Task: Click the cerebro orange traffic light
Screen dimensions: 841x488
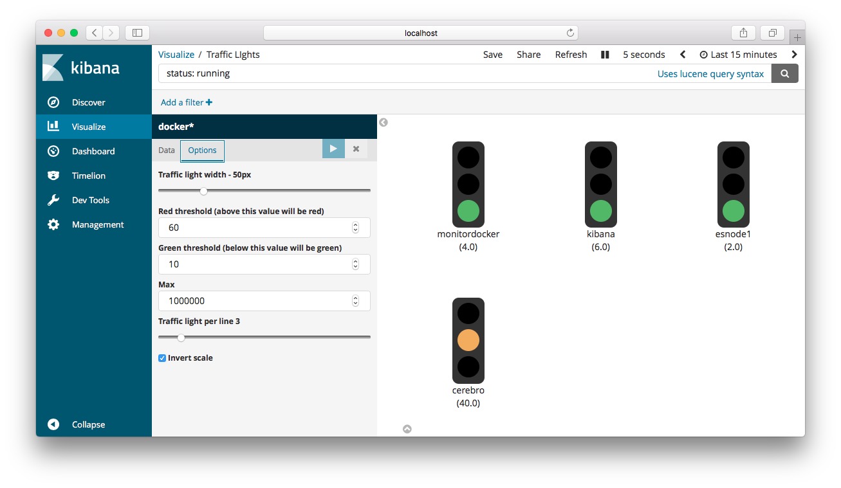Action: (468, 341)
